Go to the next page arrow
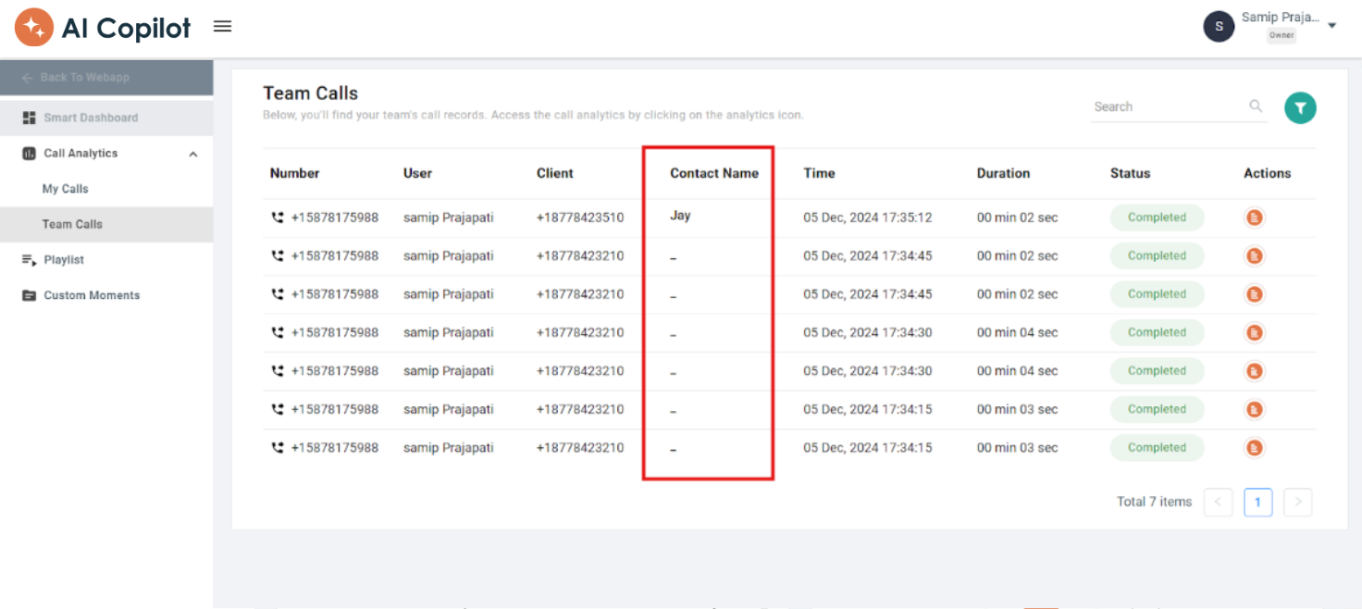 1298,503
